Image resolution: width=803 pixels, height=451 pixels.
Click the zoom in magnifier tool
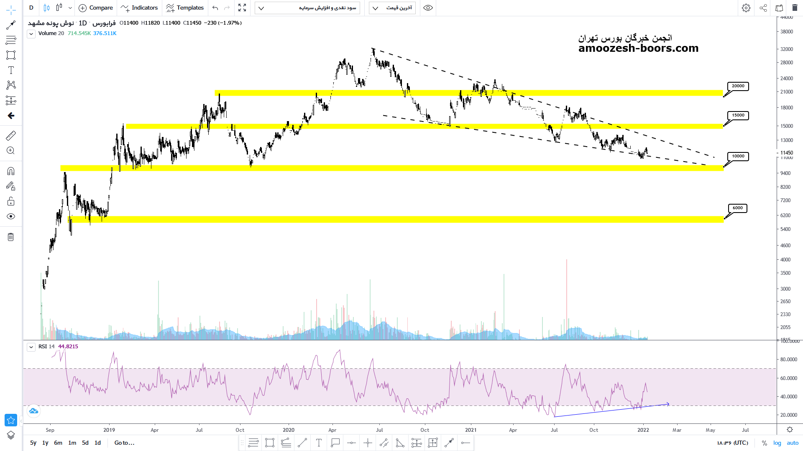point(11,151)
